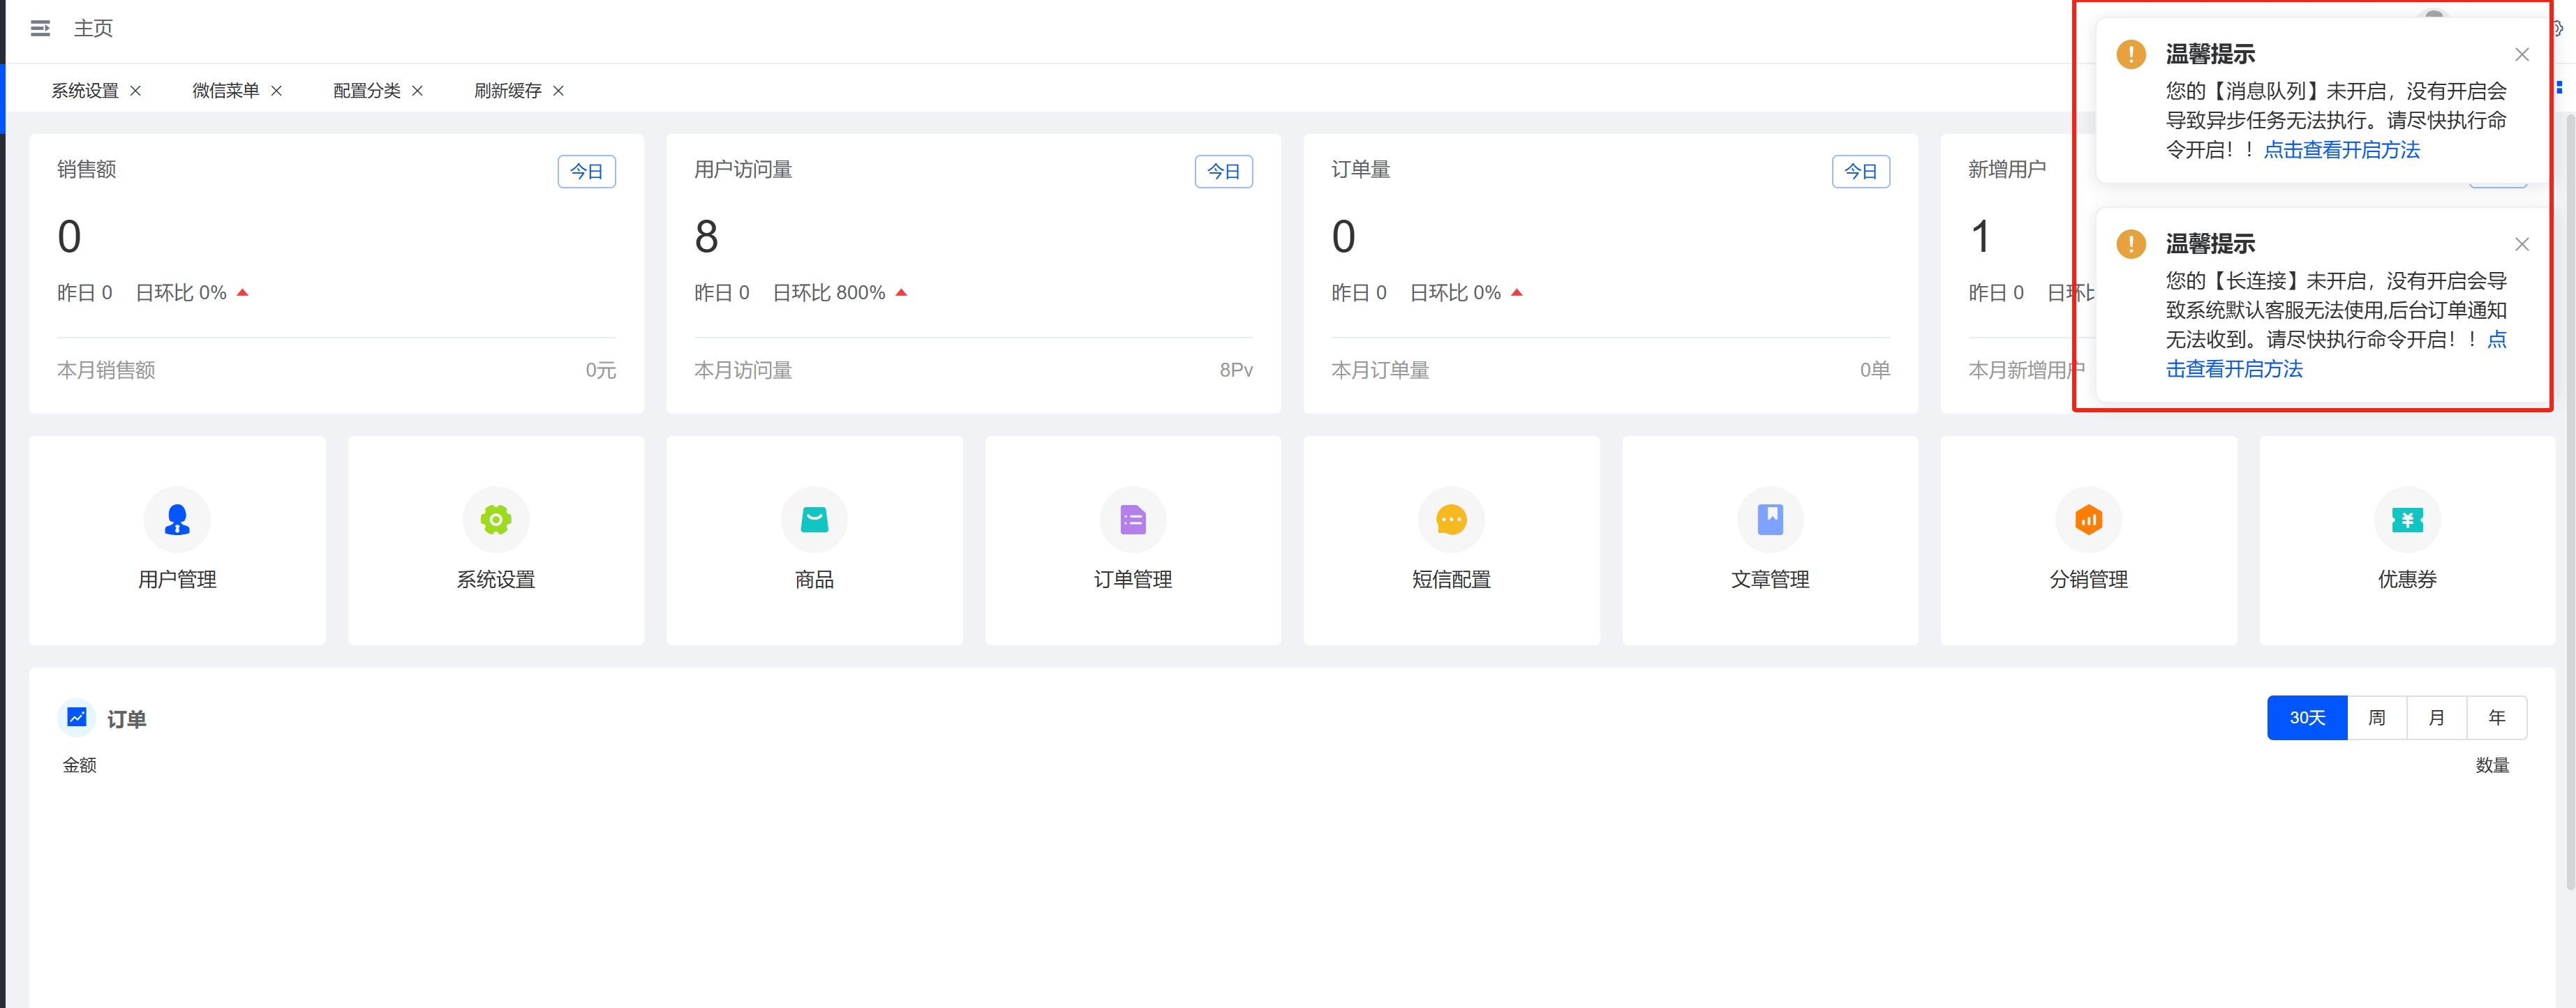This screenshot has width=2576, height=1008.
Task: Open 文章管理 bookmark icon
Action: (x=1770, y=519)
